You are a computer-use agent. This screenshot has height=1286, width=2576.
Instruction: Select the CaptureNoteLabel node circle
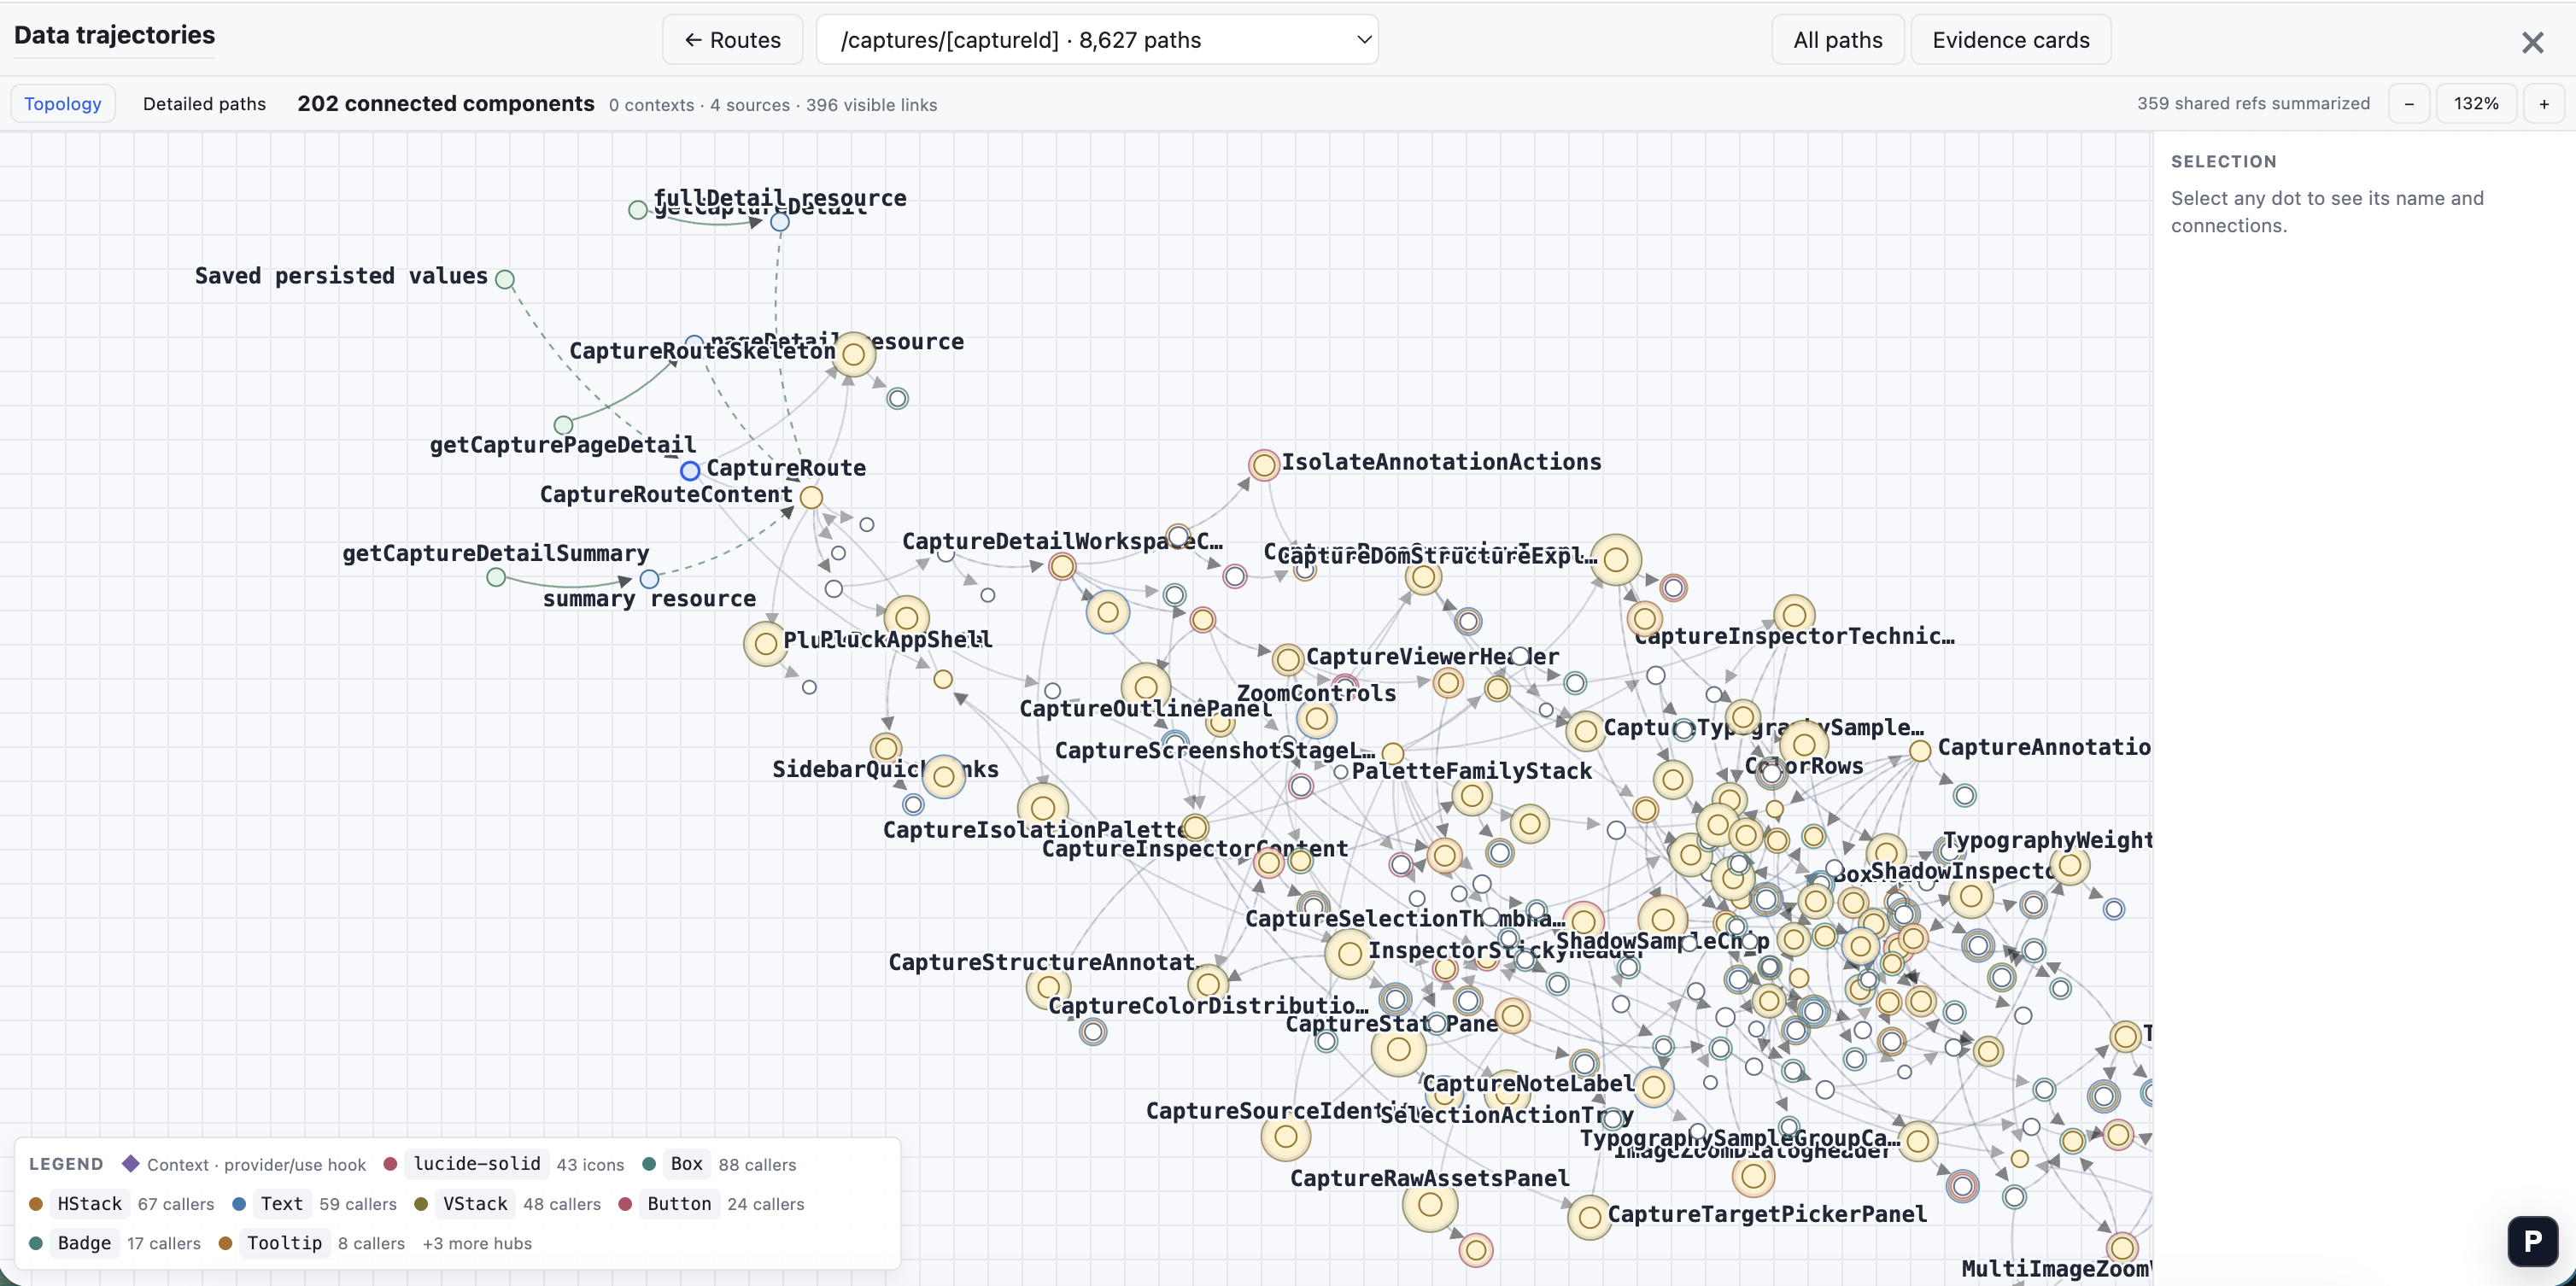(1652, 1087)
